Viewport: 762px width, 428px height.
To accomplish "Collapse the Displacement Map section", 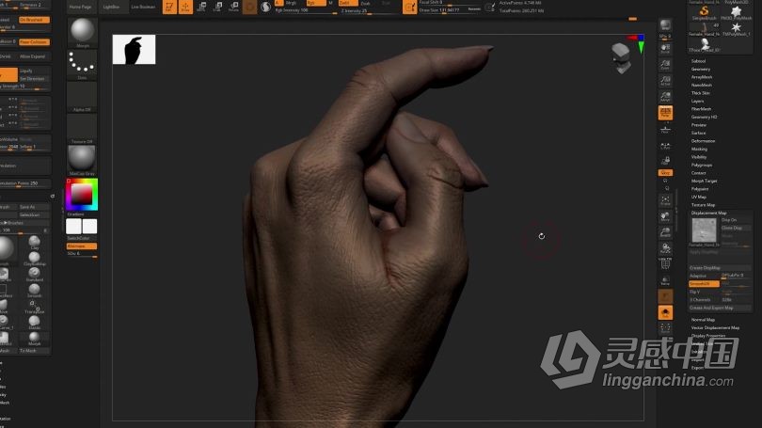I will click(709, 213).
